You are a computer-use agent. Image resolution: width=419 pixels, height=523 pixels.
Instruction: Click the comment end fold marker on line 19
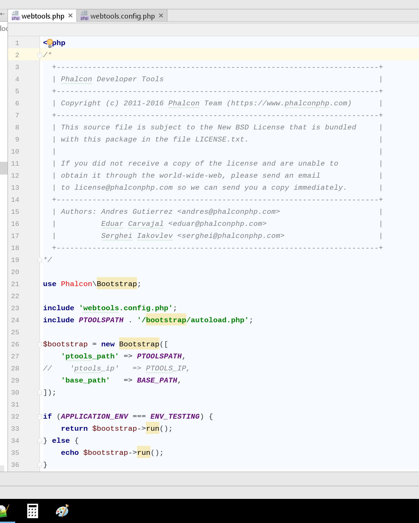(x=40, y=260)
